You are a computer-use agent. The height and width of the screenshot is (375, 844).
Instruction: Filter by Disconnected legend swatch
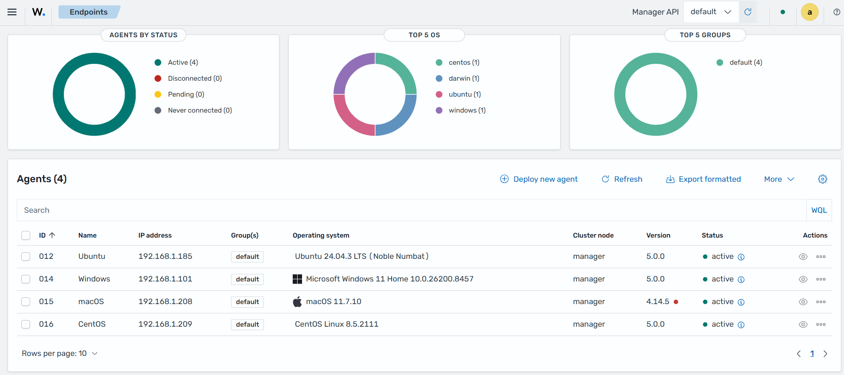pos(158,78)
